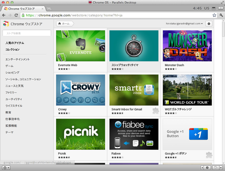Click the Evernote Web title link
The width and height of the screenshot is (225, 171).
click(67, 65)
